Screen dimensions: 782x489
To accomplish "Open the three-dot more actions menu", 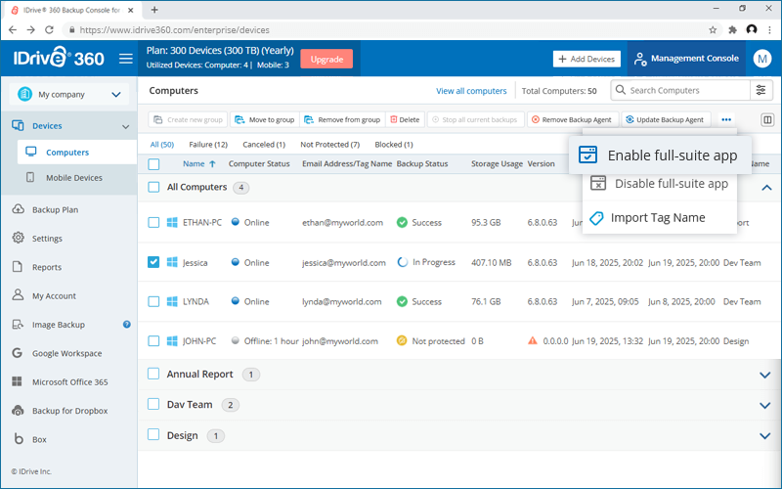I will coord(726,119).
